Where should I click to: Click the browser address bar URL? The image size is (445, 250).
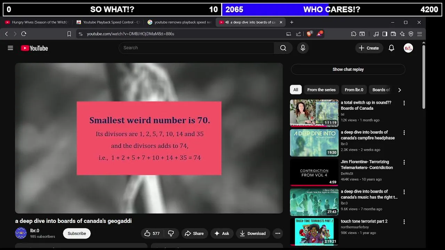click(x=130, y=34)
